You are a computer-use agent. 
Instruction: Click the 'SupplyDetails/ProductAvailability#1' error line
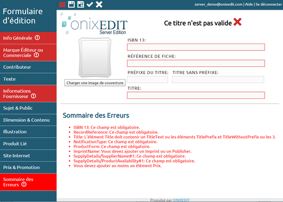tap(134, 161)
